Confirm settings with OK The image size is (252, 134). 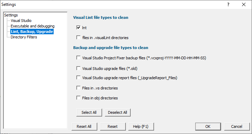(x=208, y=126)
